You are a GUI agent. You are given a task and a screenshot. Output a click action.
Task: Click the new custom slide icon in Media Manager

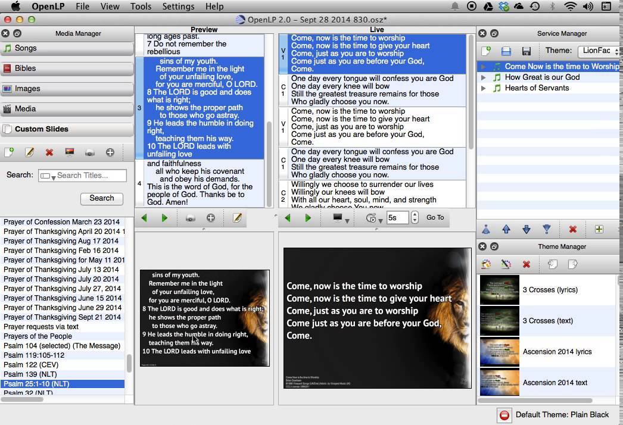[x=9, y=152]
